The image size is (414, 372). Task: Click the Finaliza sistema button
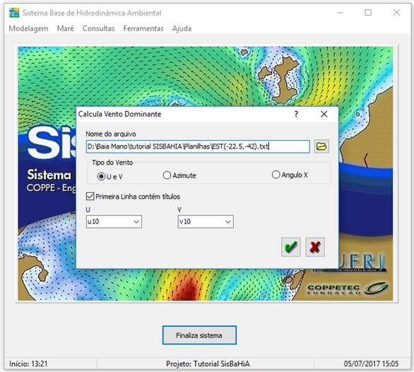tap(199, 335)
